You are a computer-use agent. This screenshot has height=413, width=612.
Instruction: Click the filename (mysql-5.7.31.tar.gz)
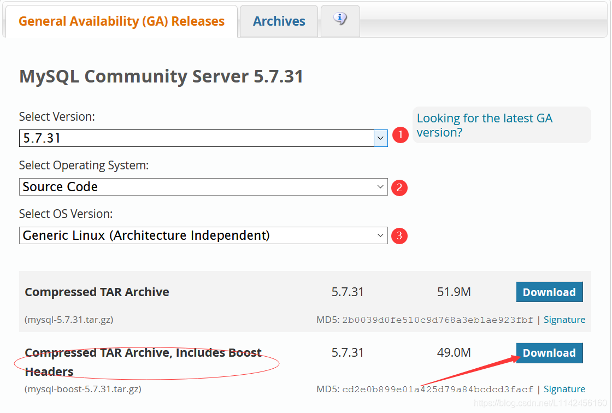(x=69, y=320)
